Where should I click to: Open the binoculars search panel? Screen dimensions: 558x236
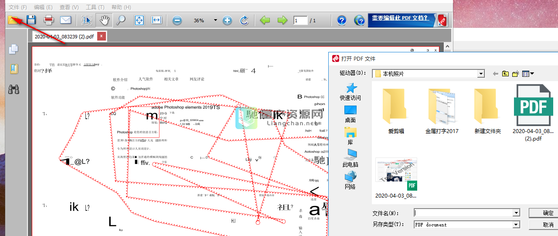point(14,89)
